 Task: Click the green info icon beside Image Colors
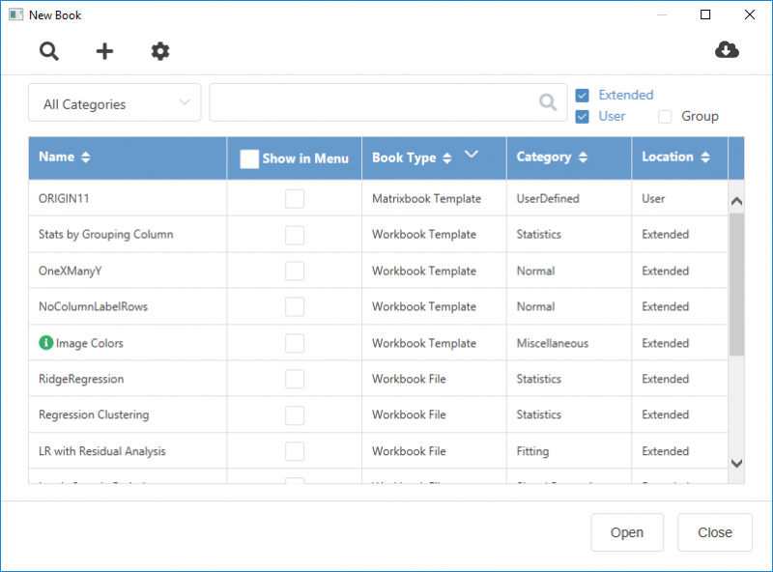(45, 343)
